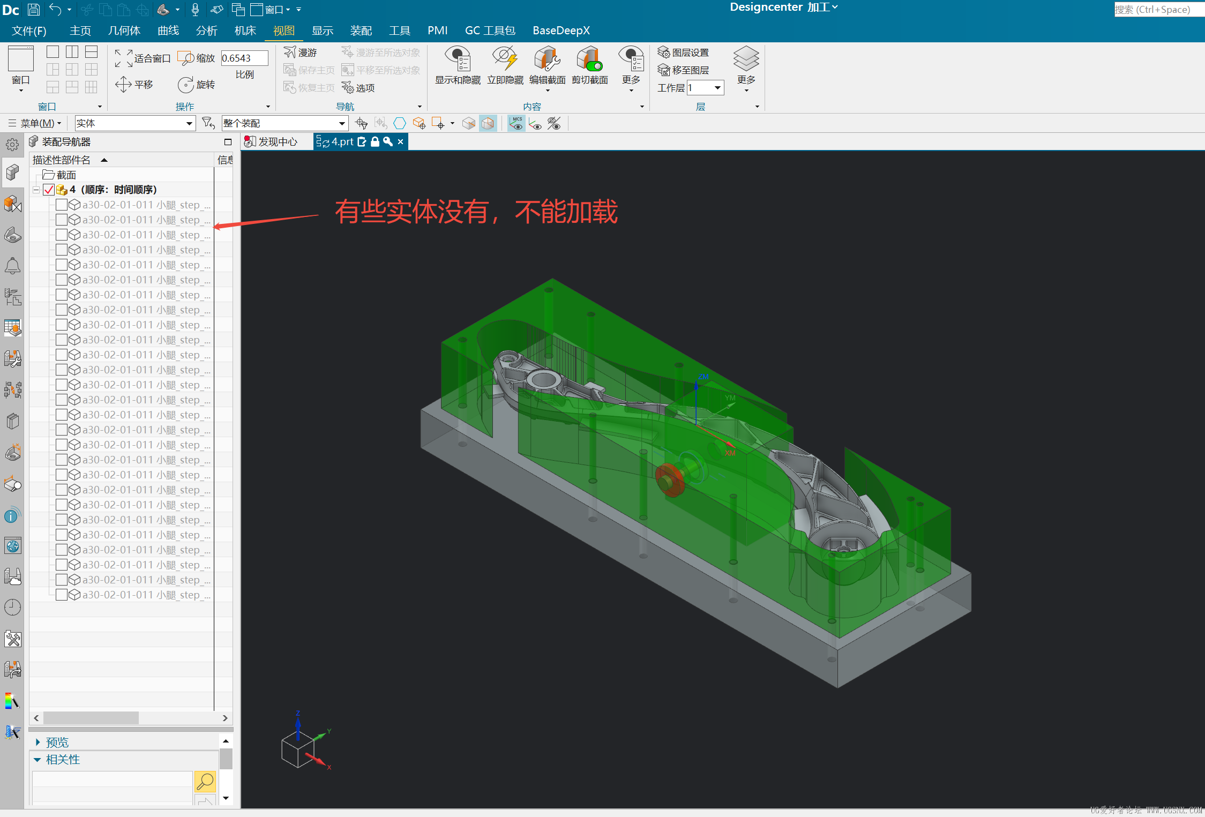
Task: Open the information icon in the sidebar
Action: coord(12,515)
